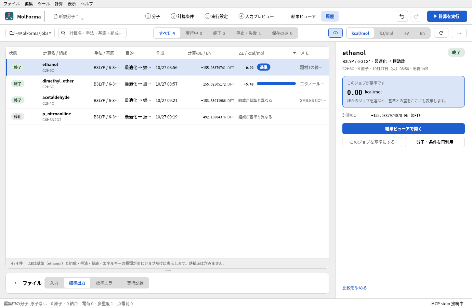Filter jobs by 実行中 status
Image resolution: width=472 pixels, height=308 pixels.
[194, 33]
